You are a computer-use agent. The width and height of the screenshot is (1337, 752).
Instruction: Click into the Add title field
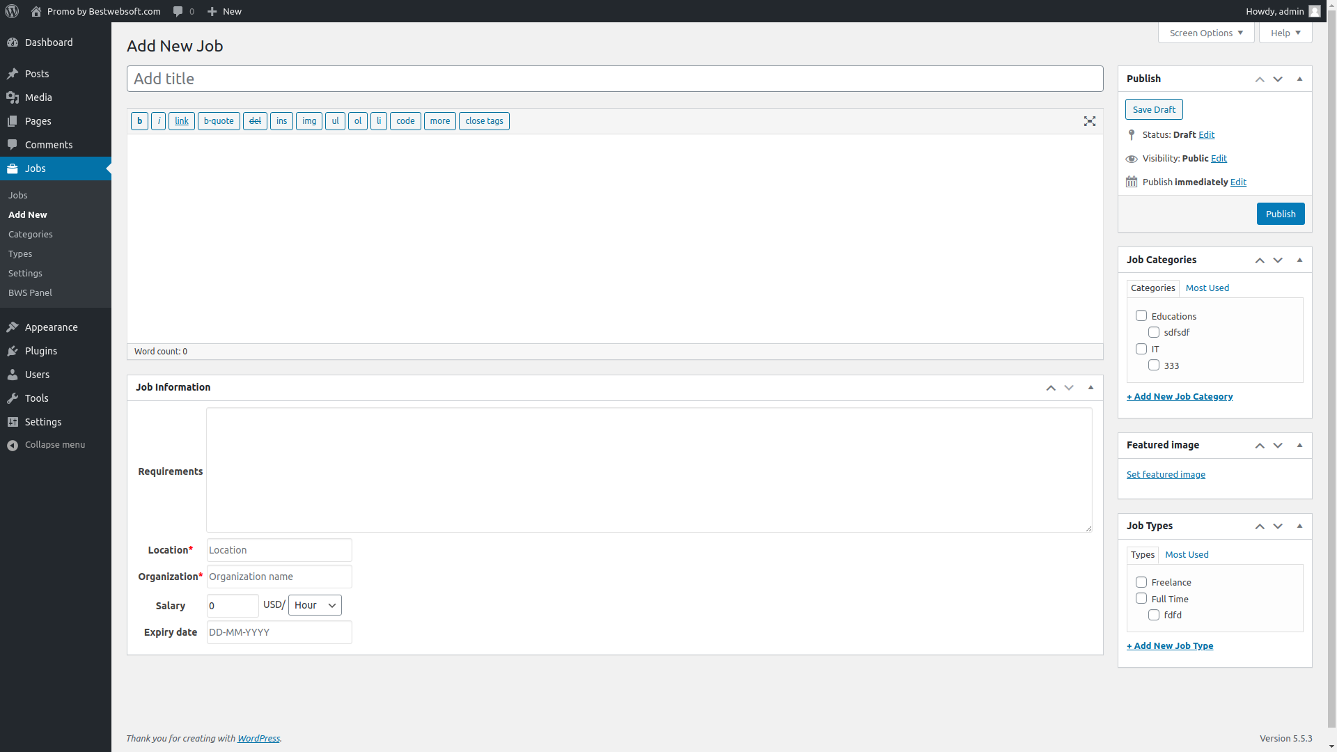pos(614,79)
